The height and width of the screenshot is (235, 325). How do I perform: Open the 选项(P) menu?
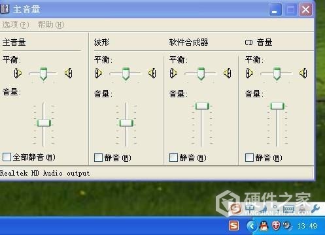coord(16,25)
